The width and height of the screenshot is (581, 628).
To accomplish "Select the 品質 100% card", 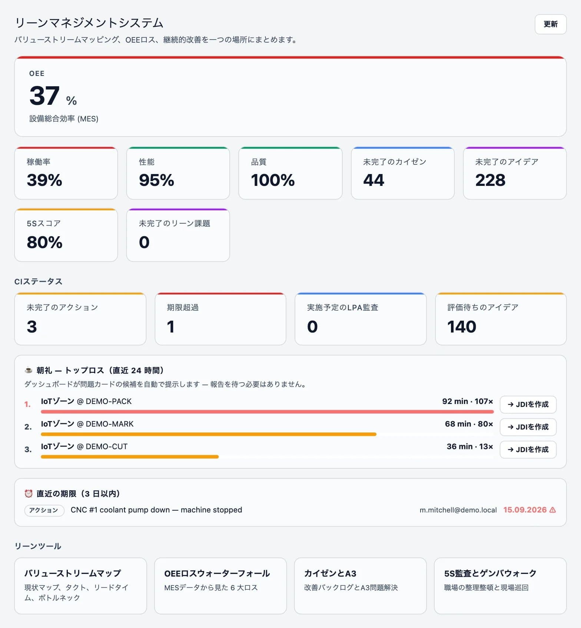I will coord(290,173).
